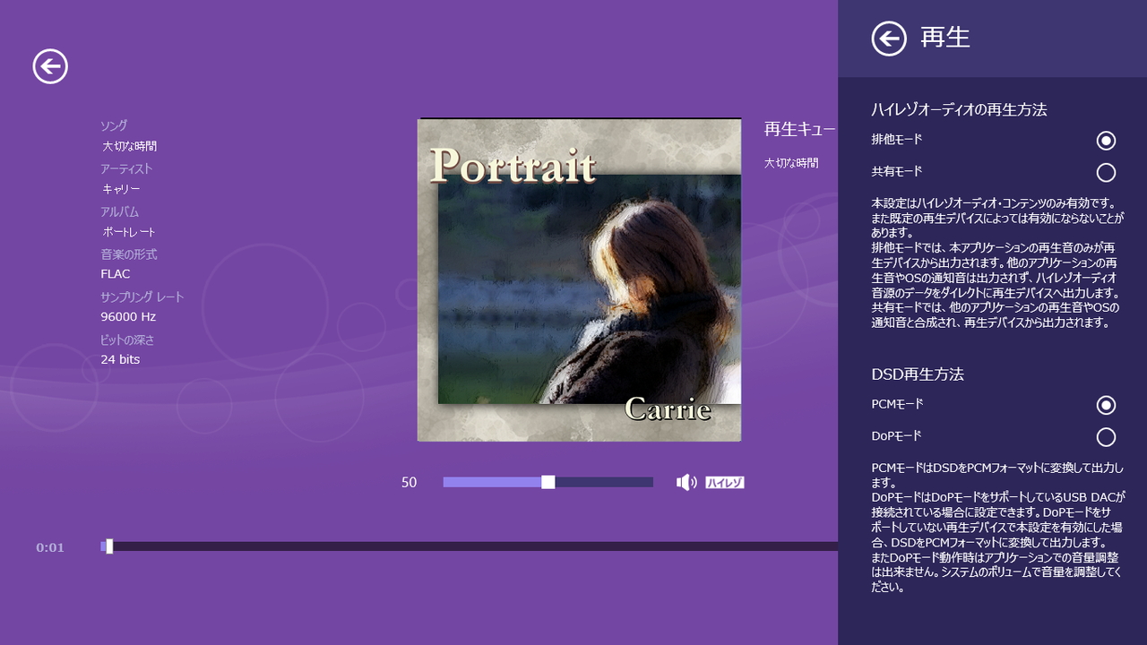Viewport: 1147px width, 645px height.
Task: Click the ソング field label
Action: (114, 125)
